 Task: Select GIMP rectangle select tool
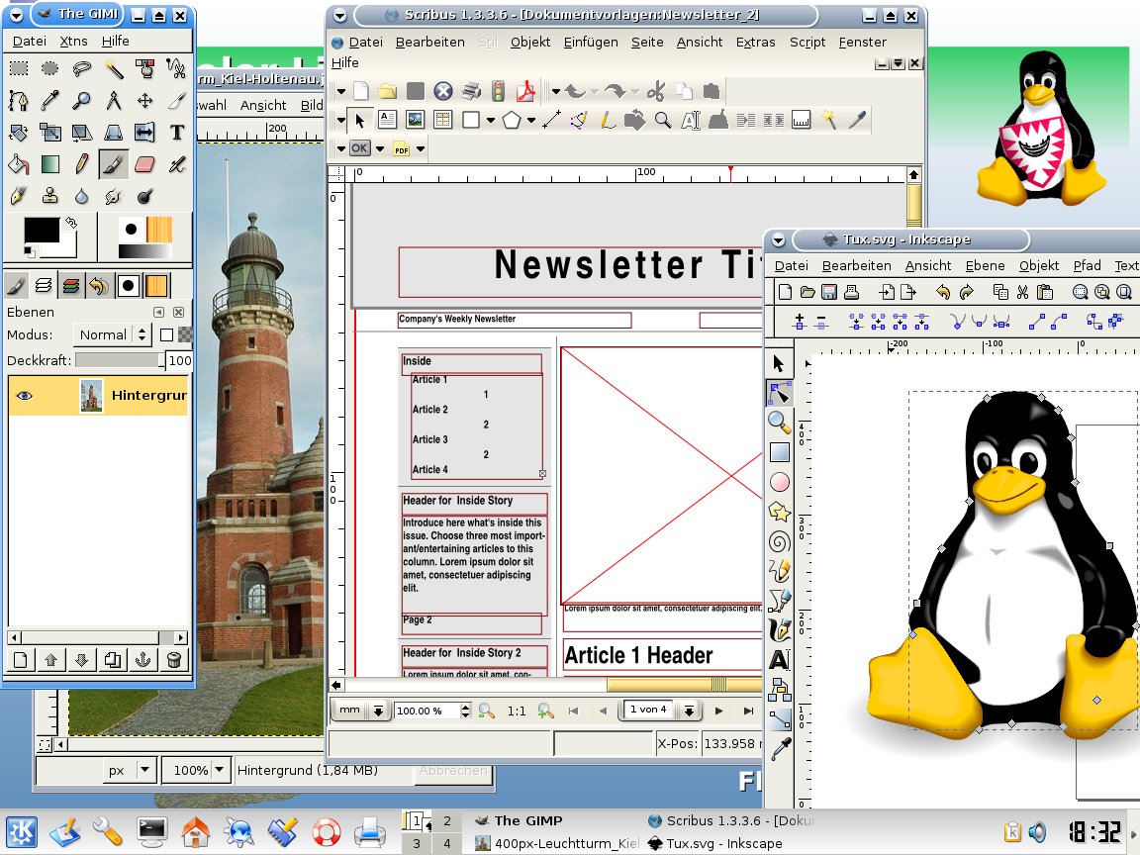pos(19,68)
